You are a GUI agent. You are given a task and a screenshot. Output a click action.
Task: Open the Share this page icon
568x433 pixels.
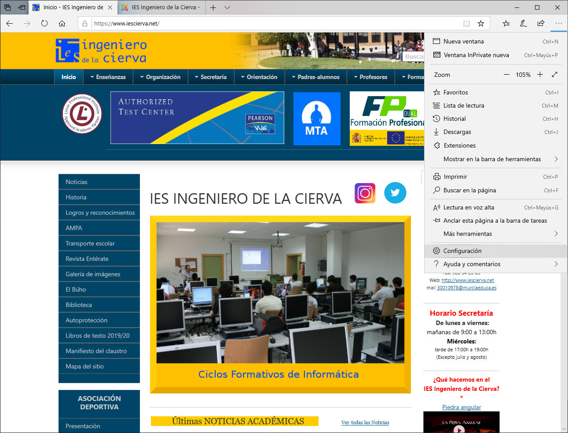[541, 23]
